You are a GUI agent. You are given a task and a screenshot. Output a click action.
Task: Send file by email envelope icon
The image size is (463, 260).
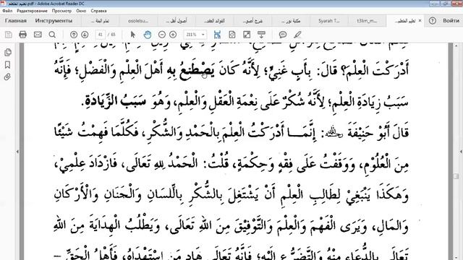(x=38, y=35)
